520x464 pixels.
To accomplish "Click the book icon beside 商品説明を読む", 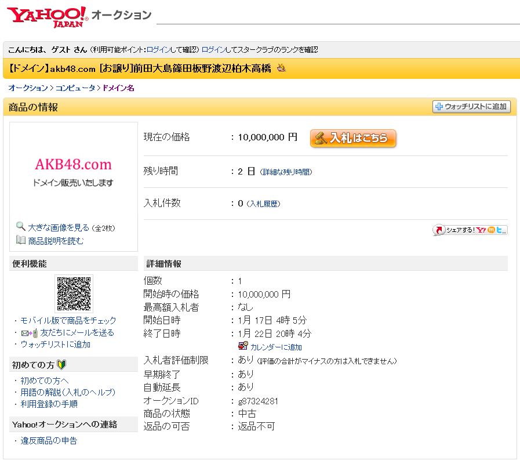I will coord(20,240).
